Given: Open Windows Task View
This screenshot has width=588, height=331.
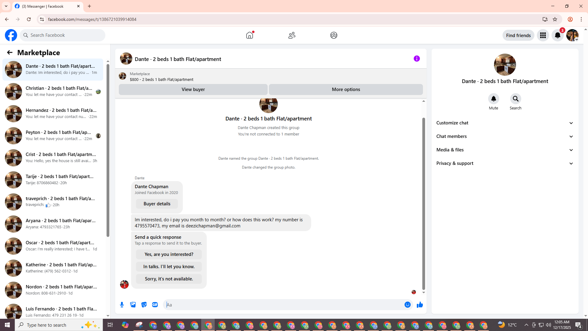Looking at the screenshot, I should pyautogui.click(x=110, y=325).
